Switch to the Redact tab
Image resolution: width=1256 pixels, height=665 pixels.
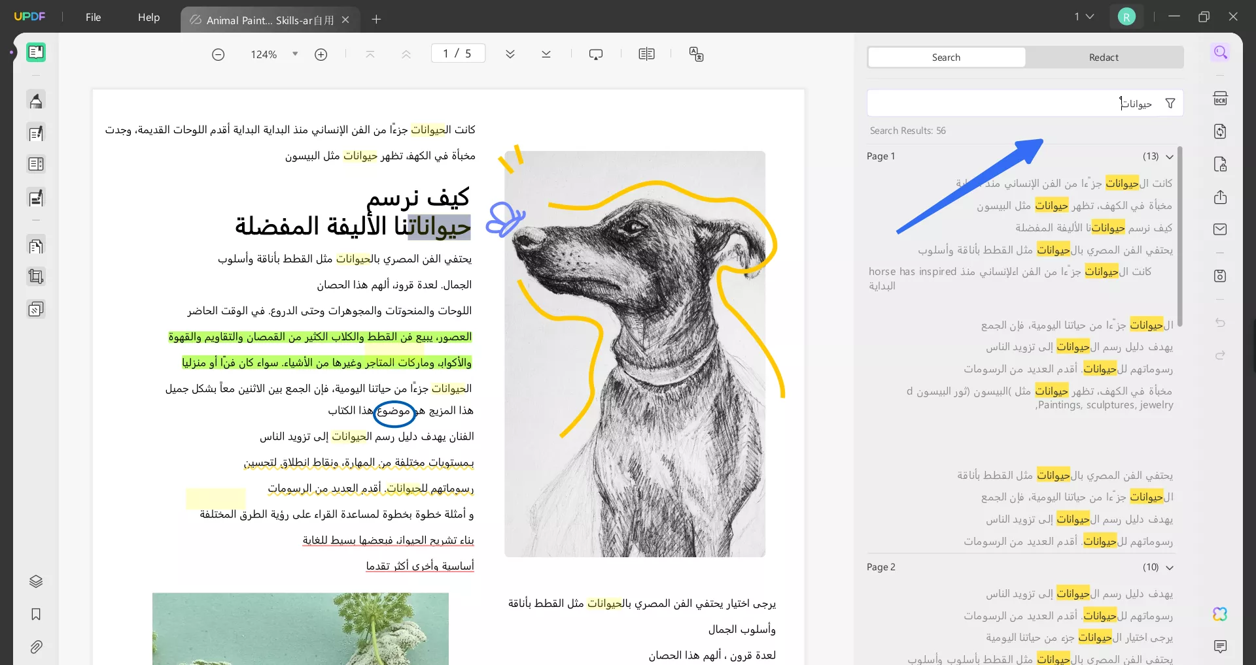pyautogui.click(x=1104, y=57)
